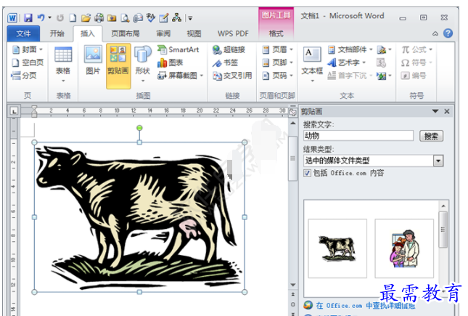Open the 形状 shapes gallery

click(x=143, y=64)
